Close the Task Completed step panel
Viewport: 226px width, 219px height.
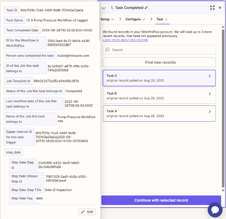click(x=220, y=8)
